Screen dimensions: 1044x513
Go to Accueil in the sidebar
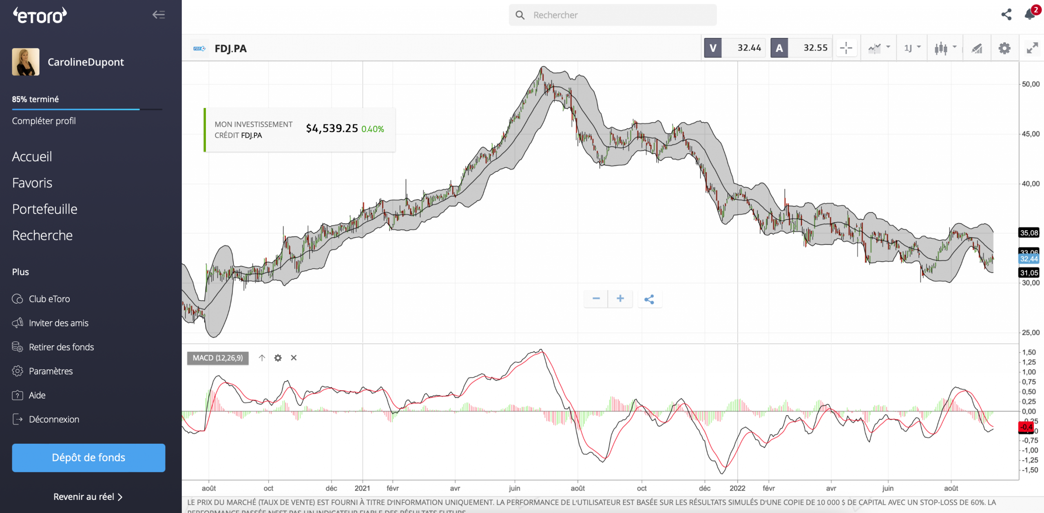[32, 156]
